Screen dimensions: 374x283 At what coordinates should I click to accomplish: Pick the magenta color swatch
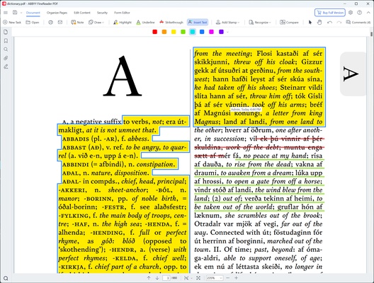point(211,32)
